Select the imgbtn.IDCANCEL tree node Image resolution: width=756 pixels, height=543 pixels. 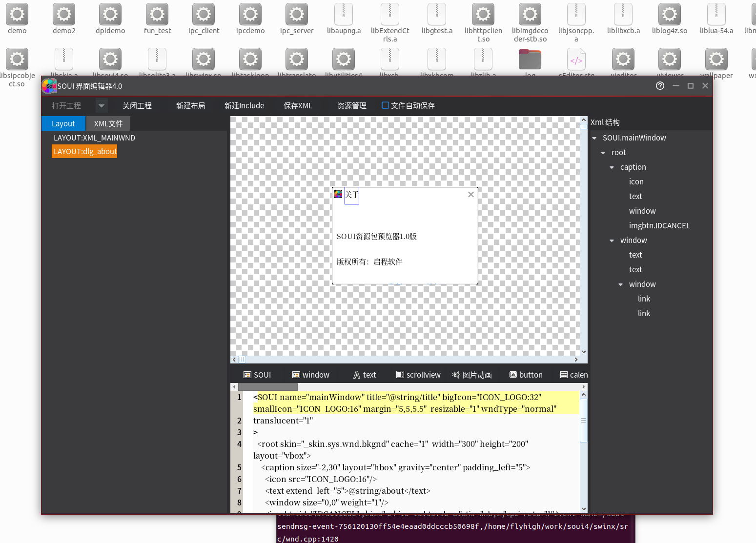pyautogui.click(x=659, y=226)
